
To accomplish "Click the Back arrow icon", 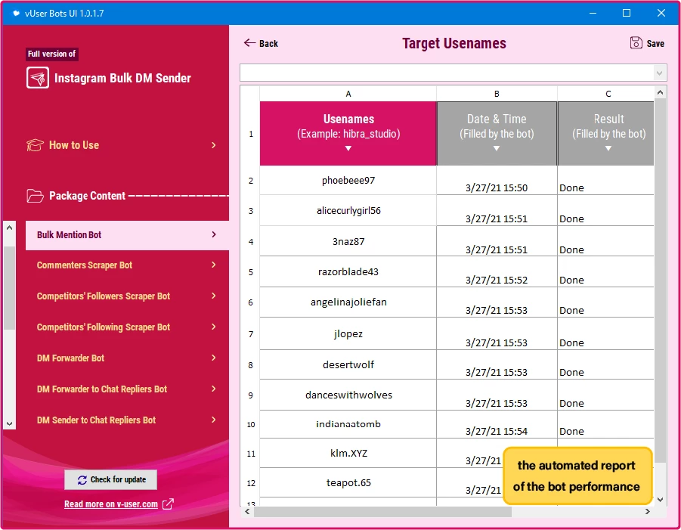I will coord(249,42).
